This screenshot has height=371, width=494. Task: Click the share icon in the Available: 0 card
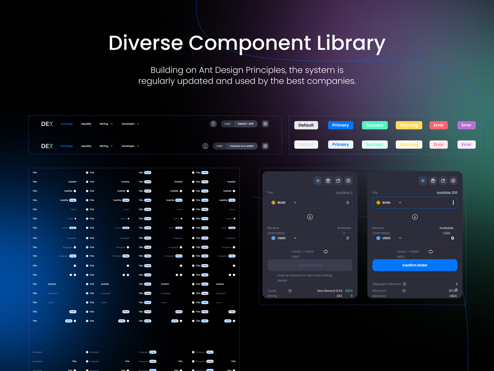click(338, 181)
